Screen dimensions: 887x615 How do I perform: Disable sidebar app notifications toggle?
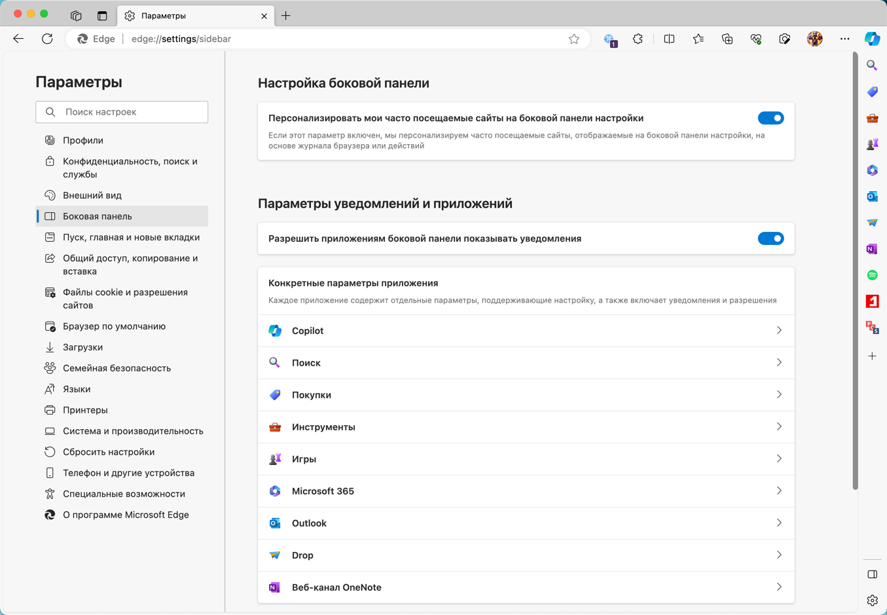tap(770, 239)
